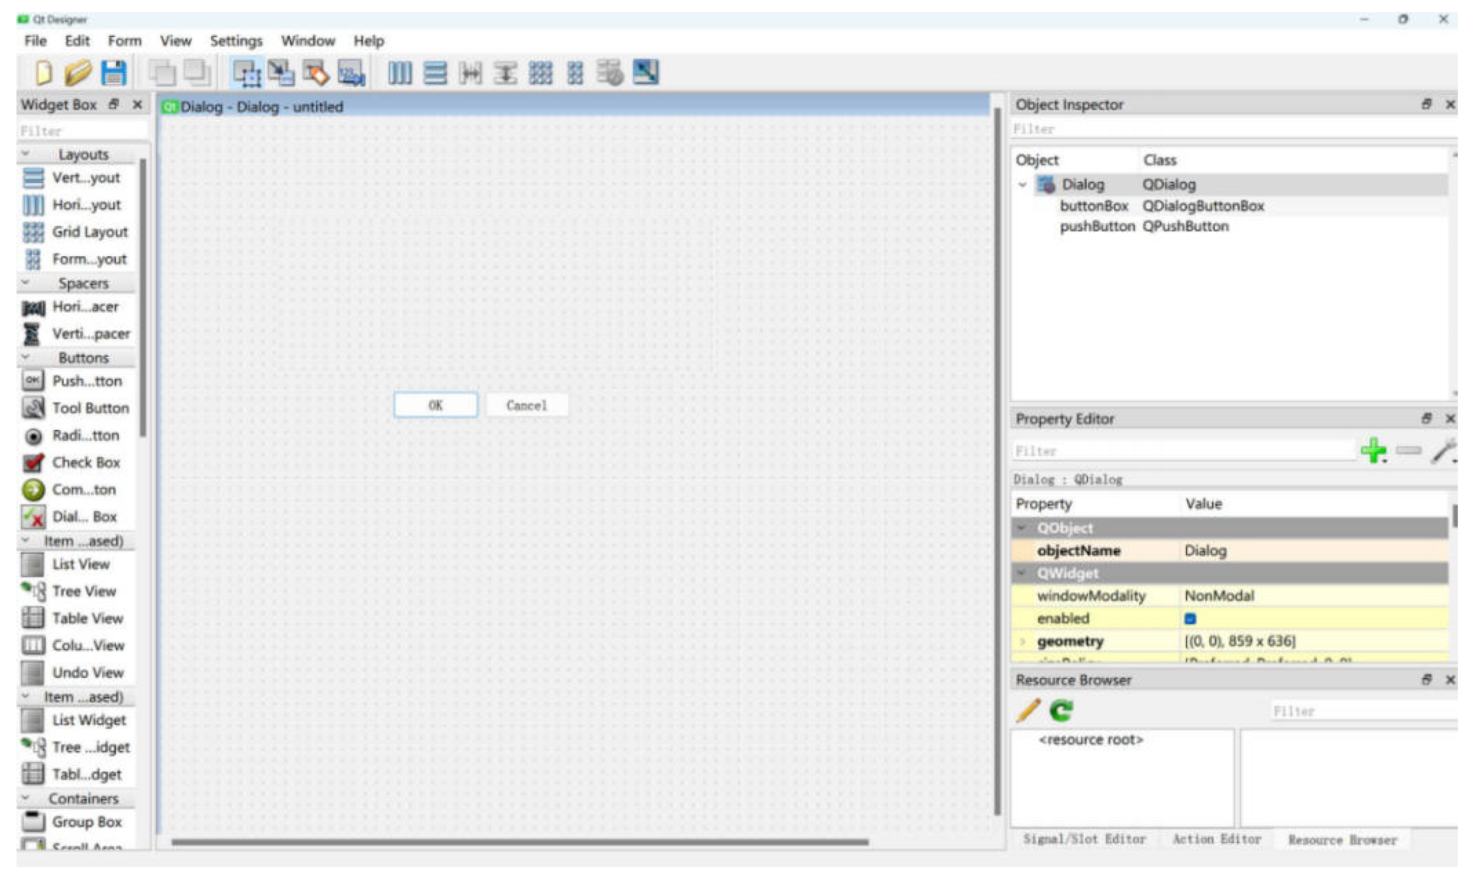Viewport: 1476px width, 879px height.
Task: Collapse the Layouts category in Widget Box
Action: pyautogui.click(x=25, y=154)
